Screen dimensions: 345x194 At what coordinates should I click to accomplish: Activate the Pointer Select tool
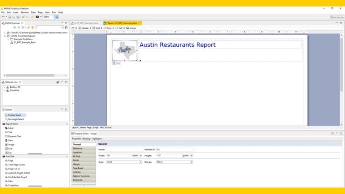pyautogui.click(x=15, y=115)
